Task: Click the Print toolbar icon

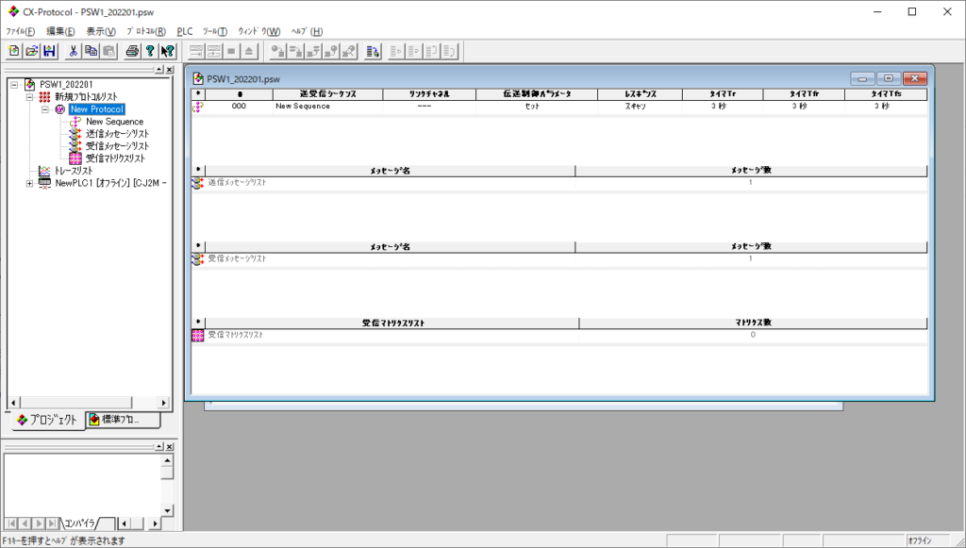Action: (132, 51)
